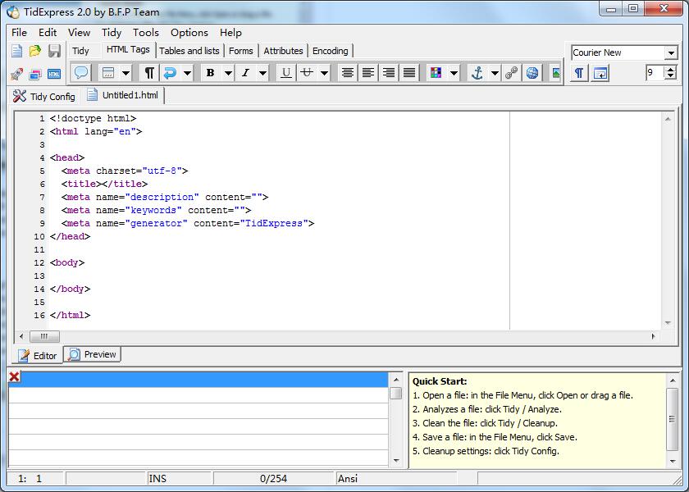Click the heading box icon in HTML Tags toolbar
This screenshot has height=492, width=689.
click(108, 72)
